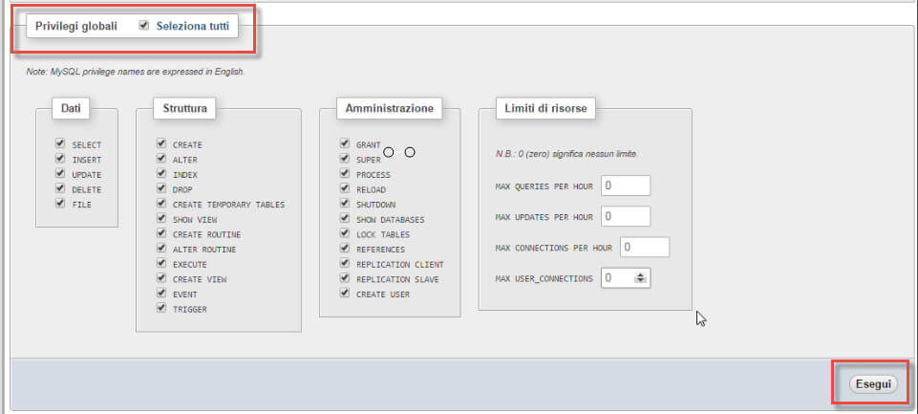
Task: Uncheck the GRANT privilege
Action: 344,143
